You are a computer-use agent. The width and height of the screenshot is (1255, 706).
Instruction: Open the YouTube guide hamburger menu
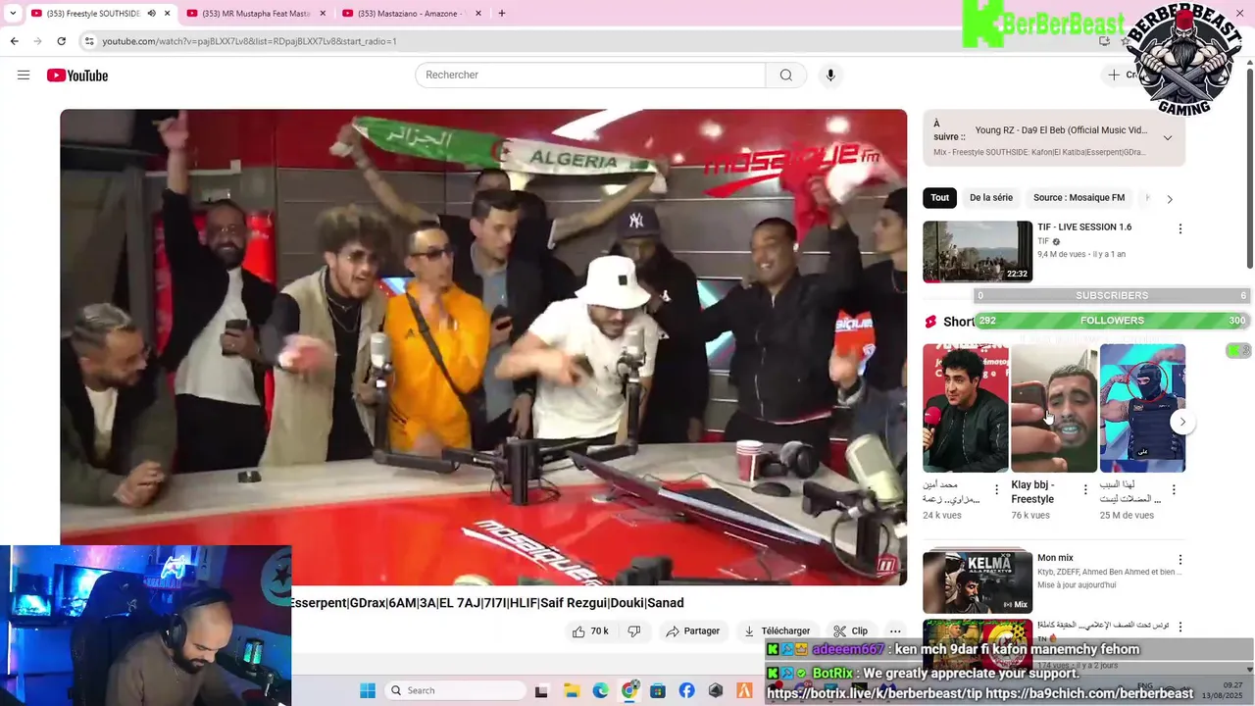pyautogui.click(x=24, y=76)
